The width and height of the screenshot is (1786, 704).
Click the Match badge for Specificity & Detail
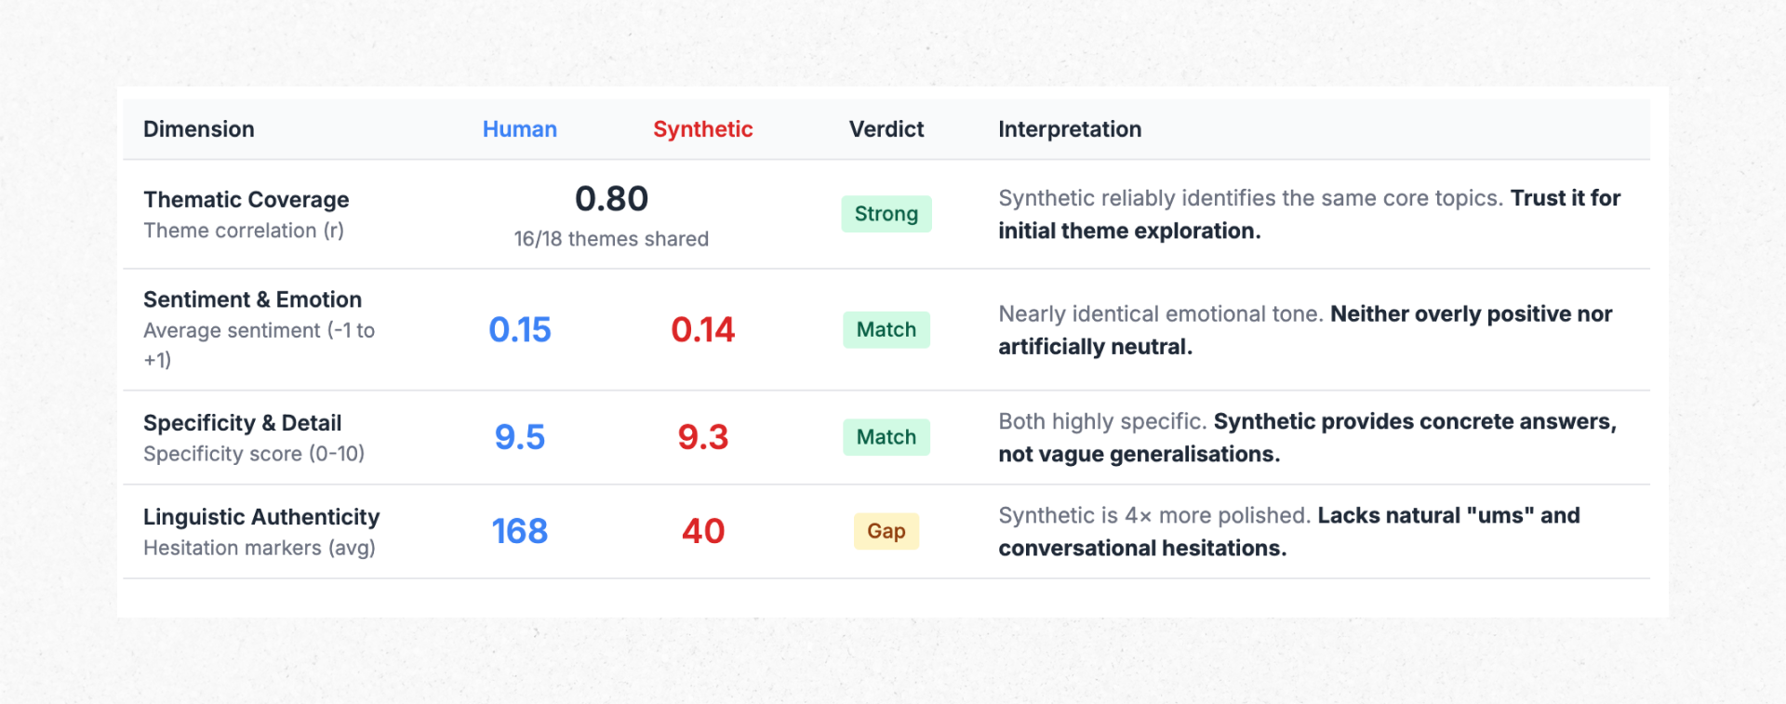886,437
